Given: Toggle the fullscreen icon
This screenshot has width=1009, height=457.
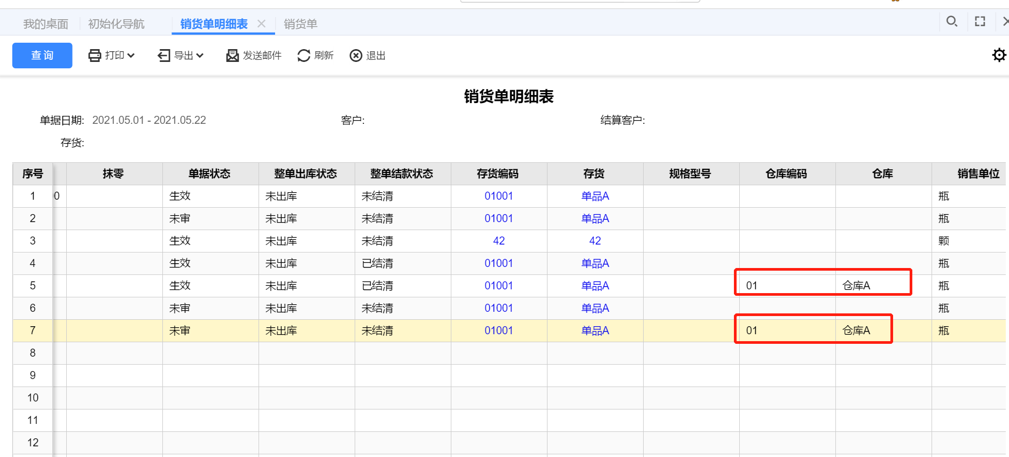Looking at the screenshot, I should [980, 21].
